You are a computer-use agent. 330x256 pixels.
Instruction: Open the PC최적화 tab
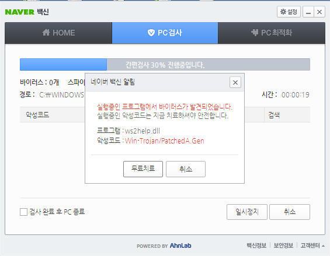pyautogui.click(x=272, y=33)
